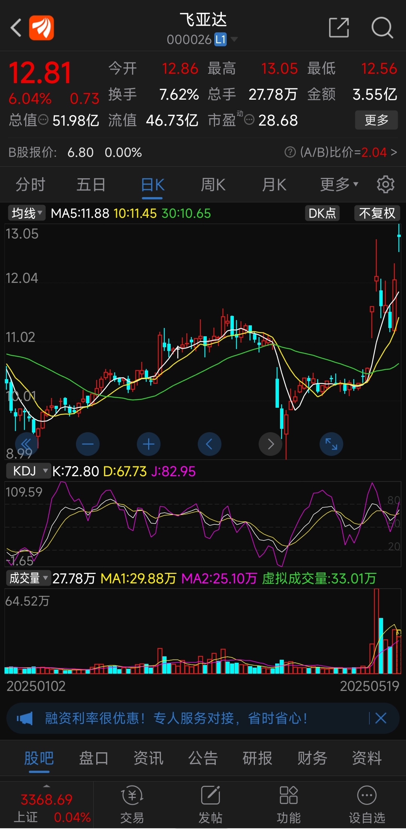Tap the KDJ sub-chart area
The image size is (406, 829).
pyautogui.click(x=203, y=524)
